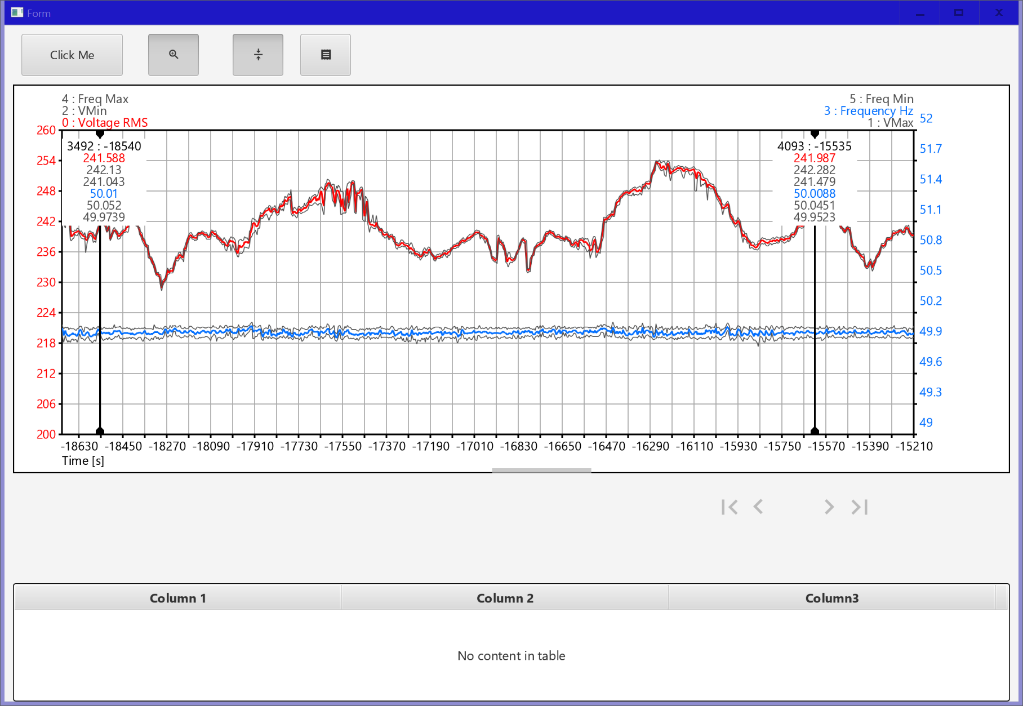Select the right cursor marker at -15535

[x=815, y=134]
